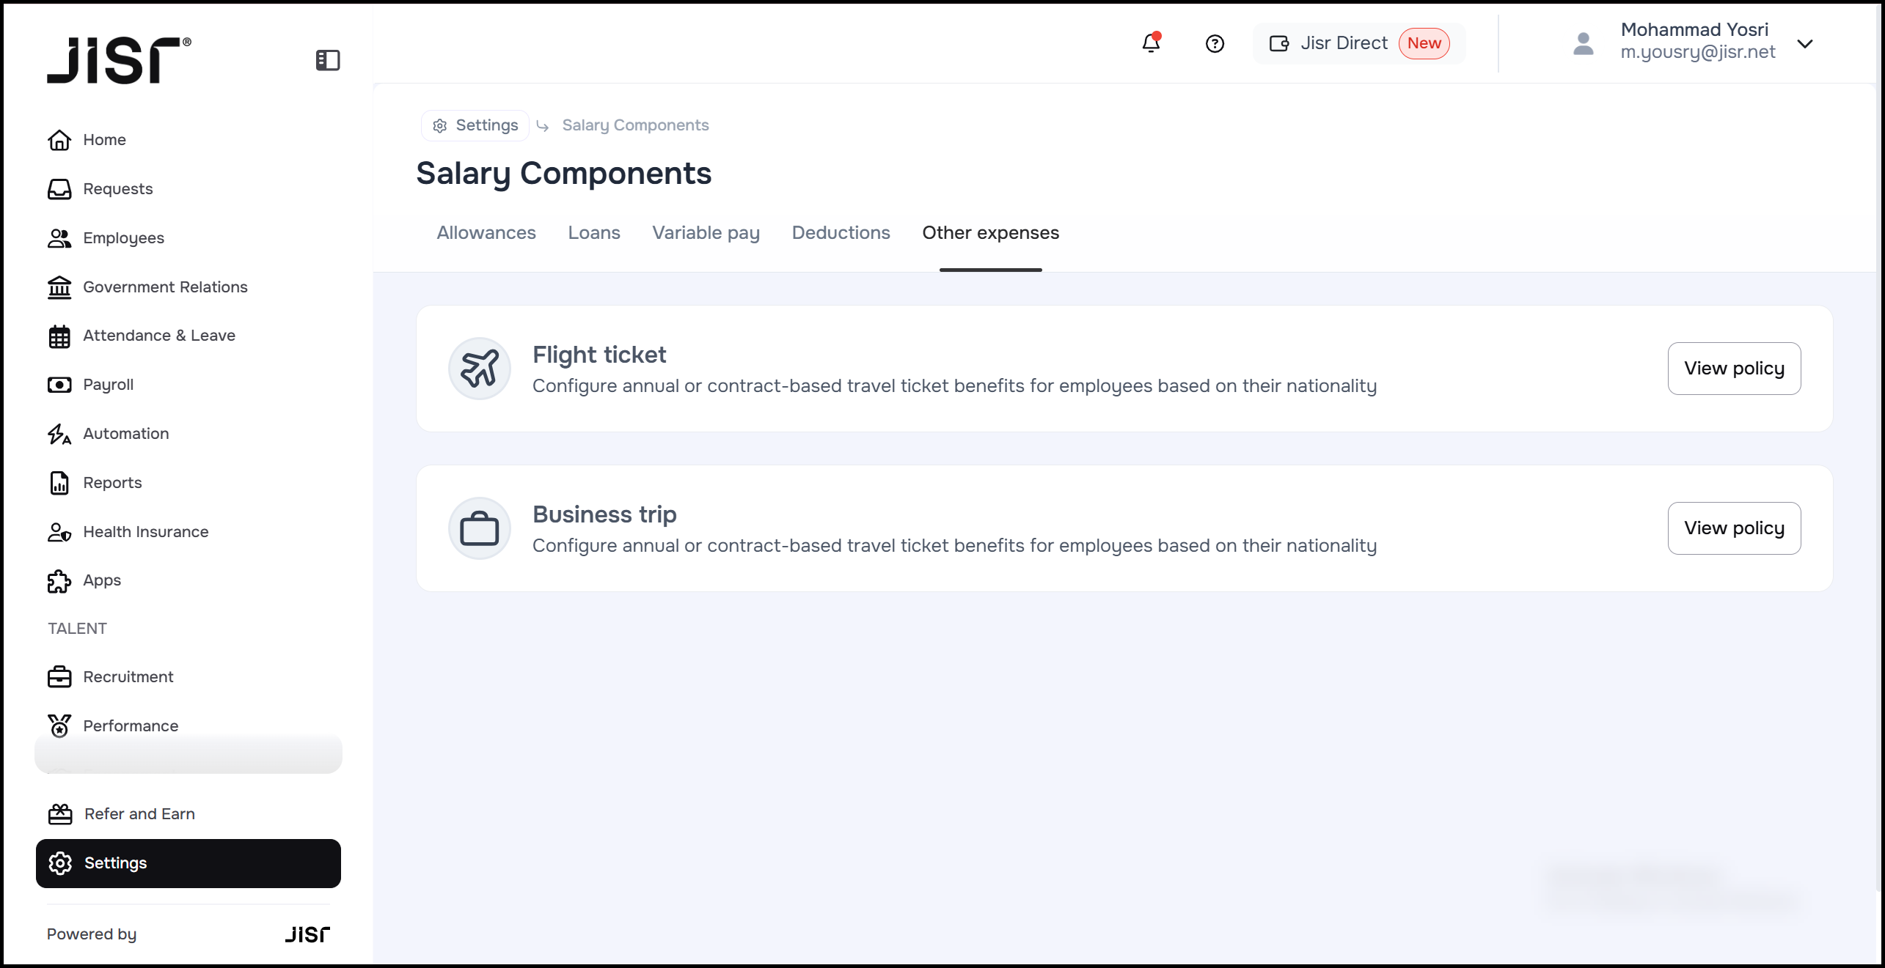Collapse the sidebar panel toggle icon
The image size is (1885, 968).
point(328,60)
